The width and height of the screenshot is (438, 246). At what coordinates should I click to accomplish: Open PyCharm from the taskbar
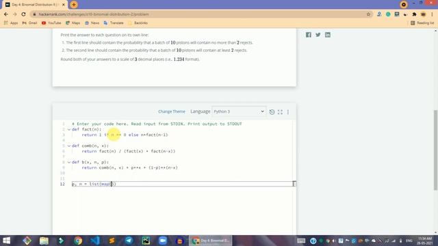tap(146, 241)
